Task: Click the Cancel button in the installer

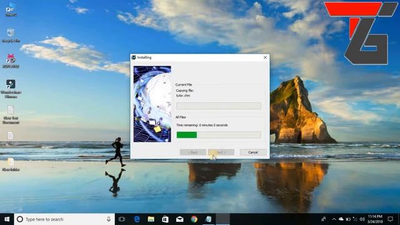Action: pos(253,152)
